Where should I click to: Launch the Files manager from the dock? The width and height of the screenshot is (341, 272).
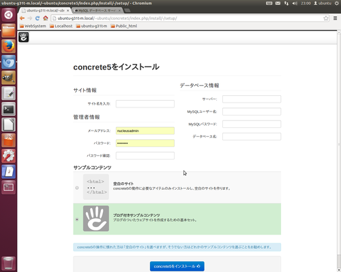click(x=9, y=31)
